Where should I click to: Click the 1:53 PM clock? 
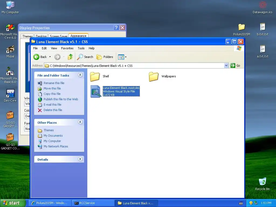pyautogui.click(x=266, y=203)
